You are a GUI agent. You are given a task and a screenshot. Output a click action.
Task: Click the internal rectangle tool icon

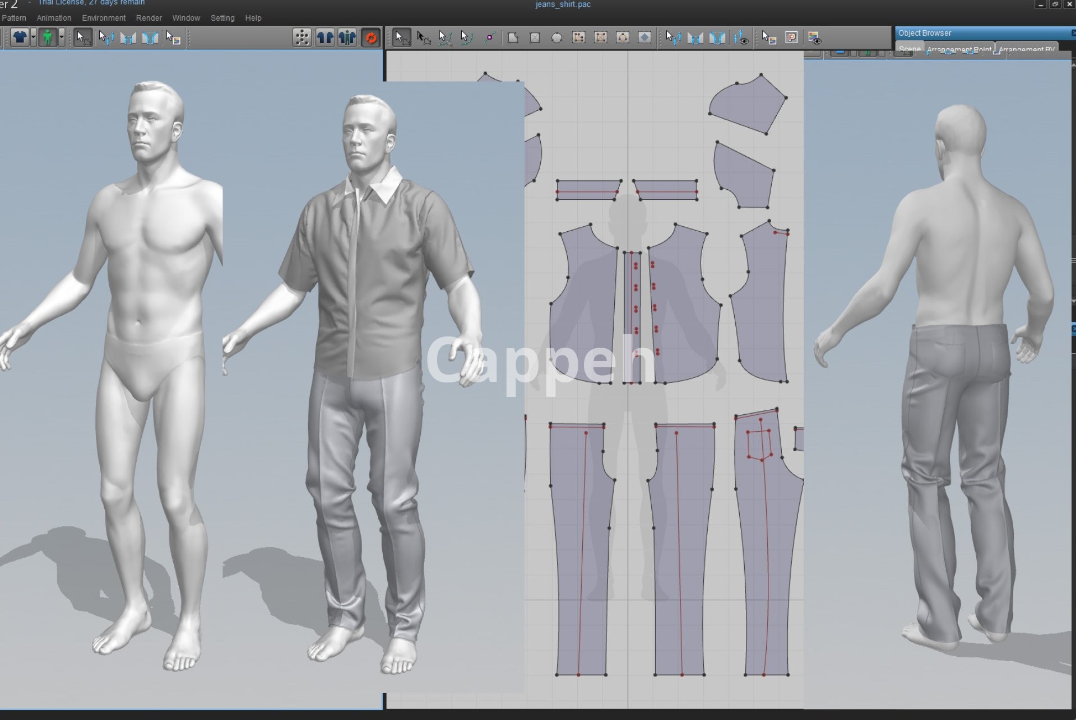601,38
